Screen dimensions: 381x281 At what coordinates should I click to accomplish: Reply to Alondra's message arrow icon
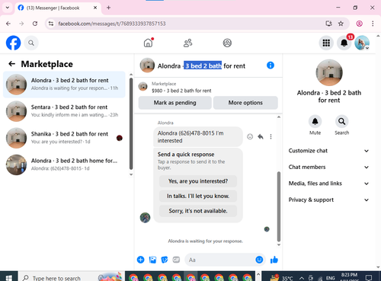click(261, 136)
